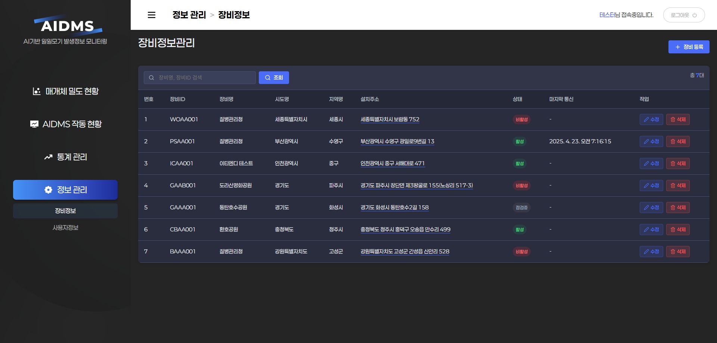Click the 조회 search button

click(x=274, y=78)
